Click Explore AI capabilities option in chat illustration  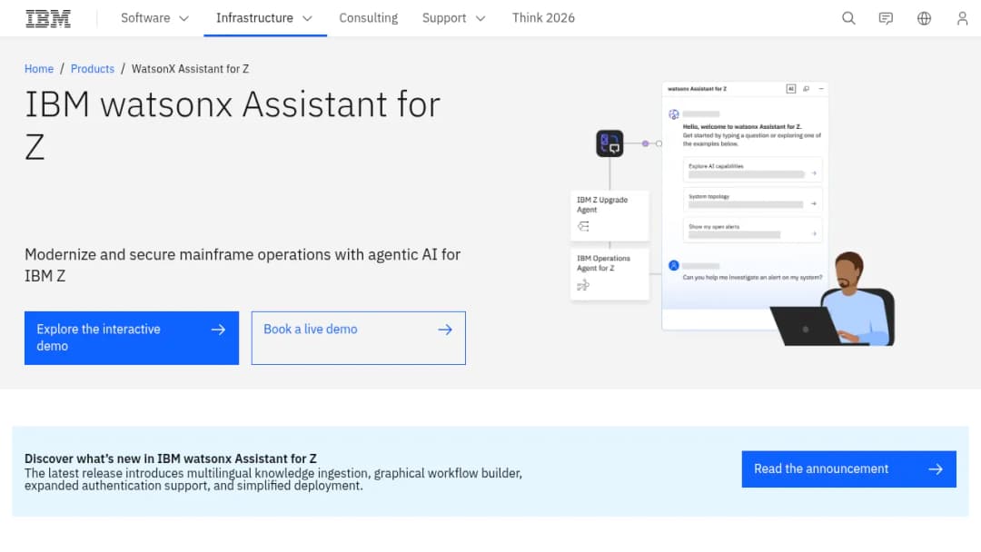(752, 170)
